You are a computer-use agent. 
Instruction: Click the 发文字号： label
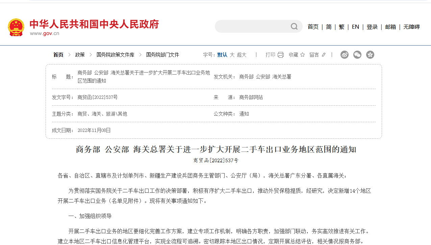click(63, 97)
